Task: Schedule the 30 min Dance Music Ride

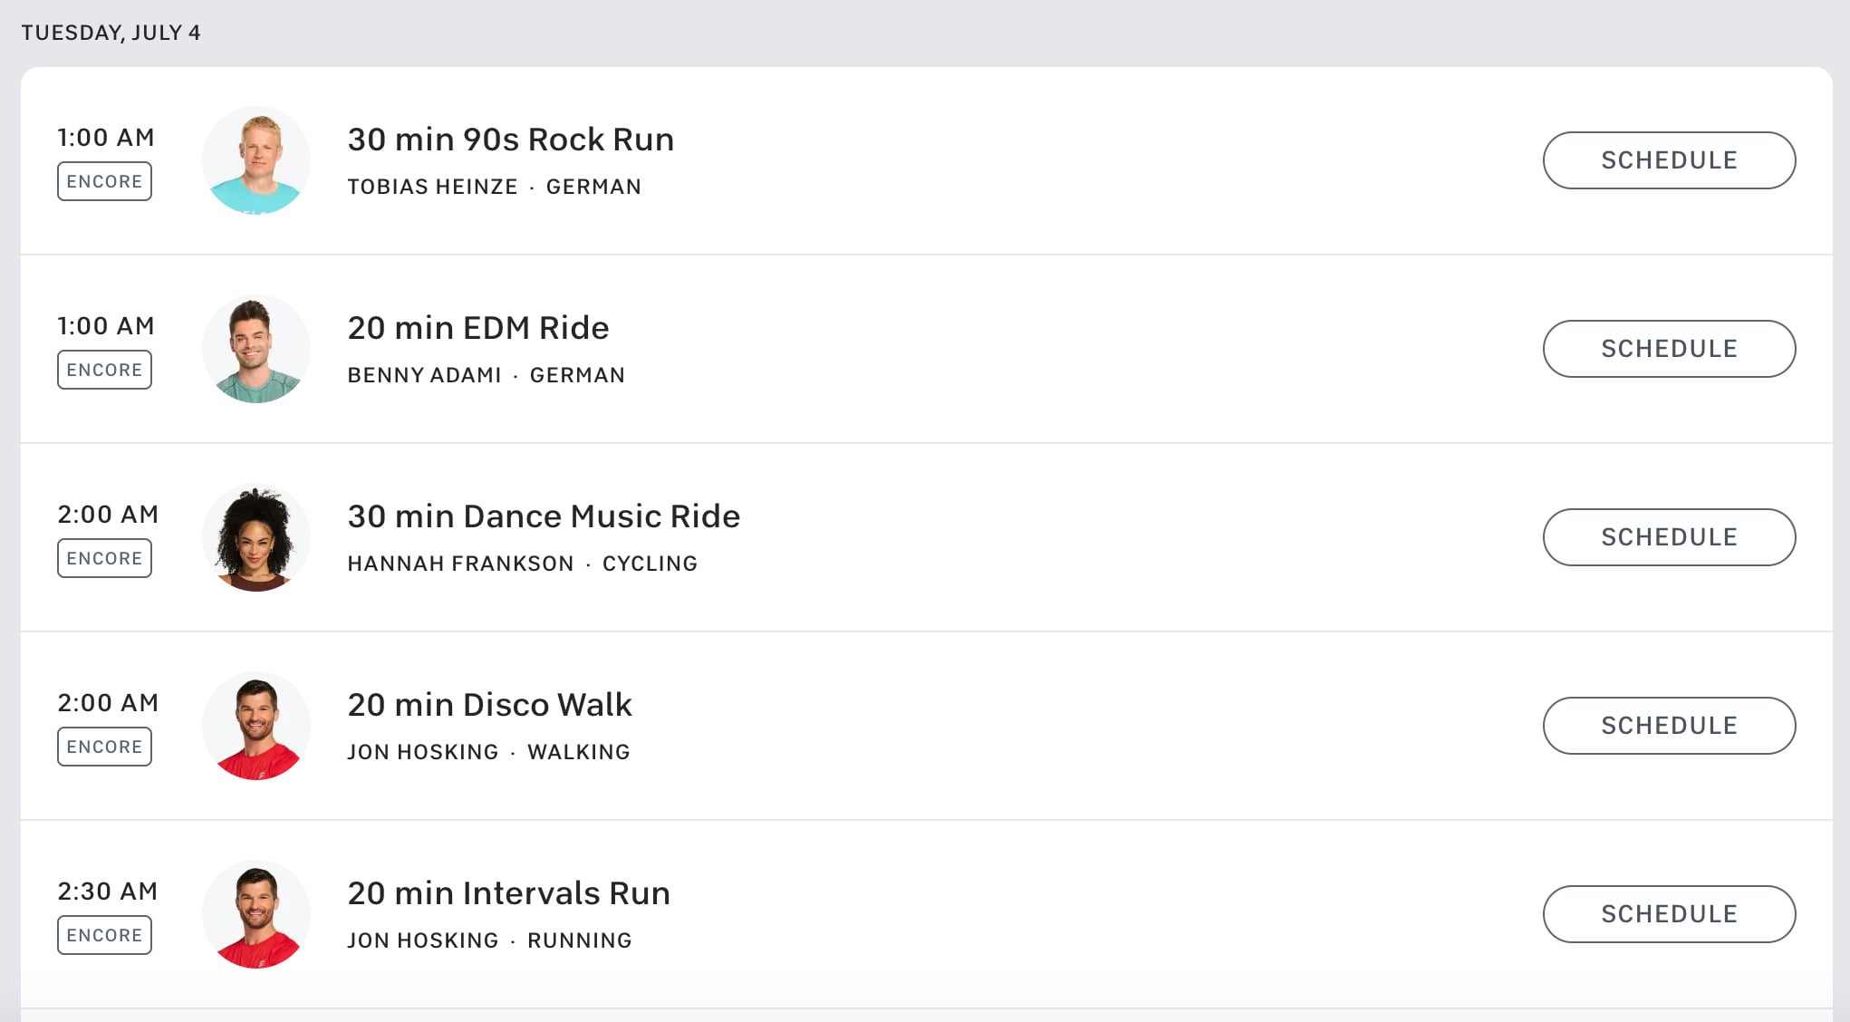Action: 1669,537
